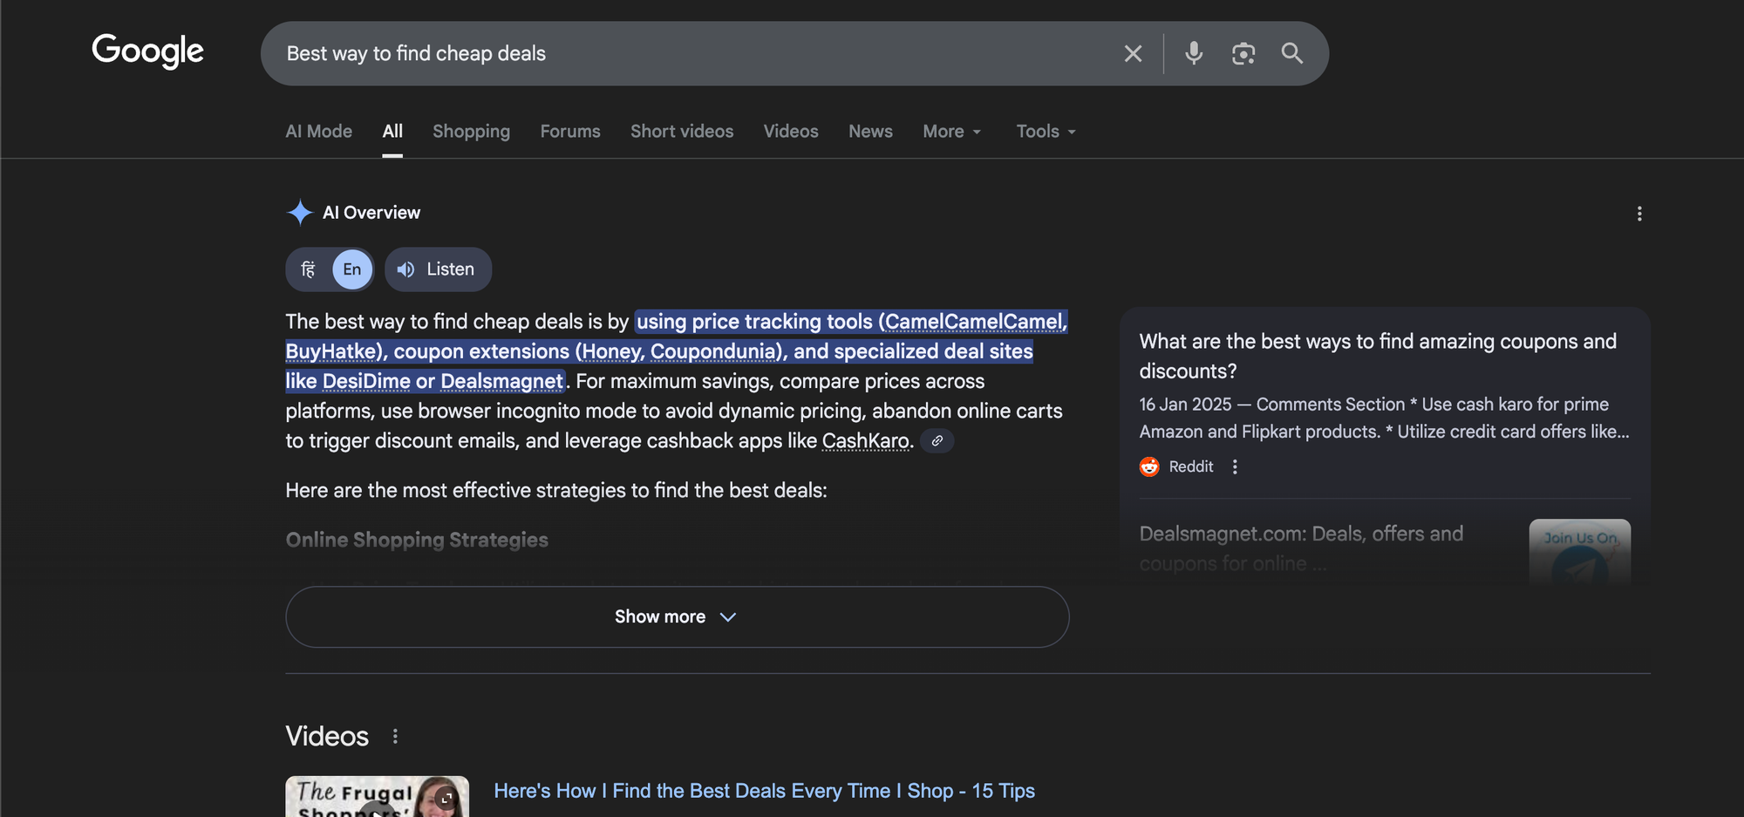Click the Frugal Shoppers video thumbnail
Image resolution: width=1744 pixels, height=817 pixels.
377,795
